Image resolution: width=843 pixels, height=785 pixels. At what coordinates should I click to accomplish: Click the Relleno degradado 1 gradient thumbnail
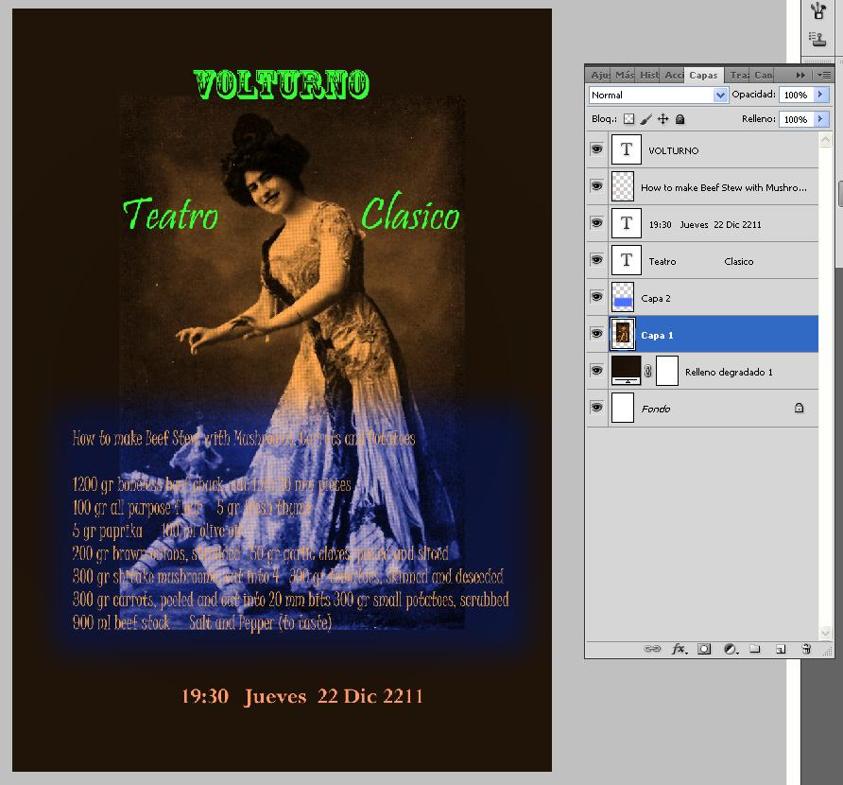pos(626,371)
